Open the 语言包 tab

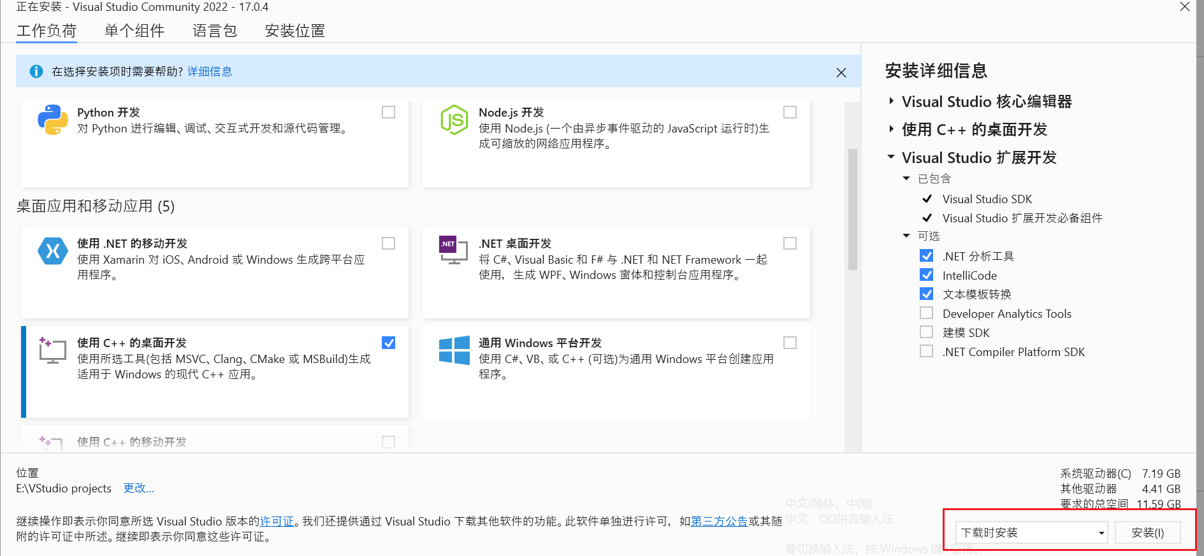pyautogui.click(x=215, y=31)
